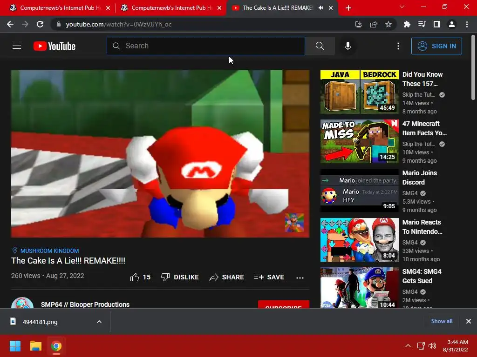Open Chrome extensions puzzle icon
Viewport: 477px width, 357px height.
[407, 24]
